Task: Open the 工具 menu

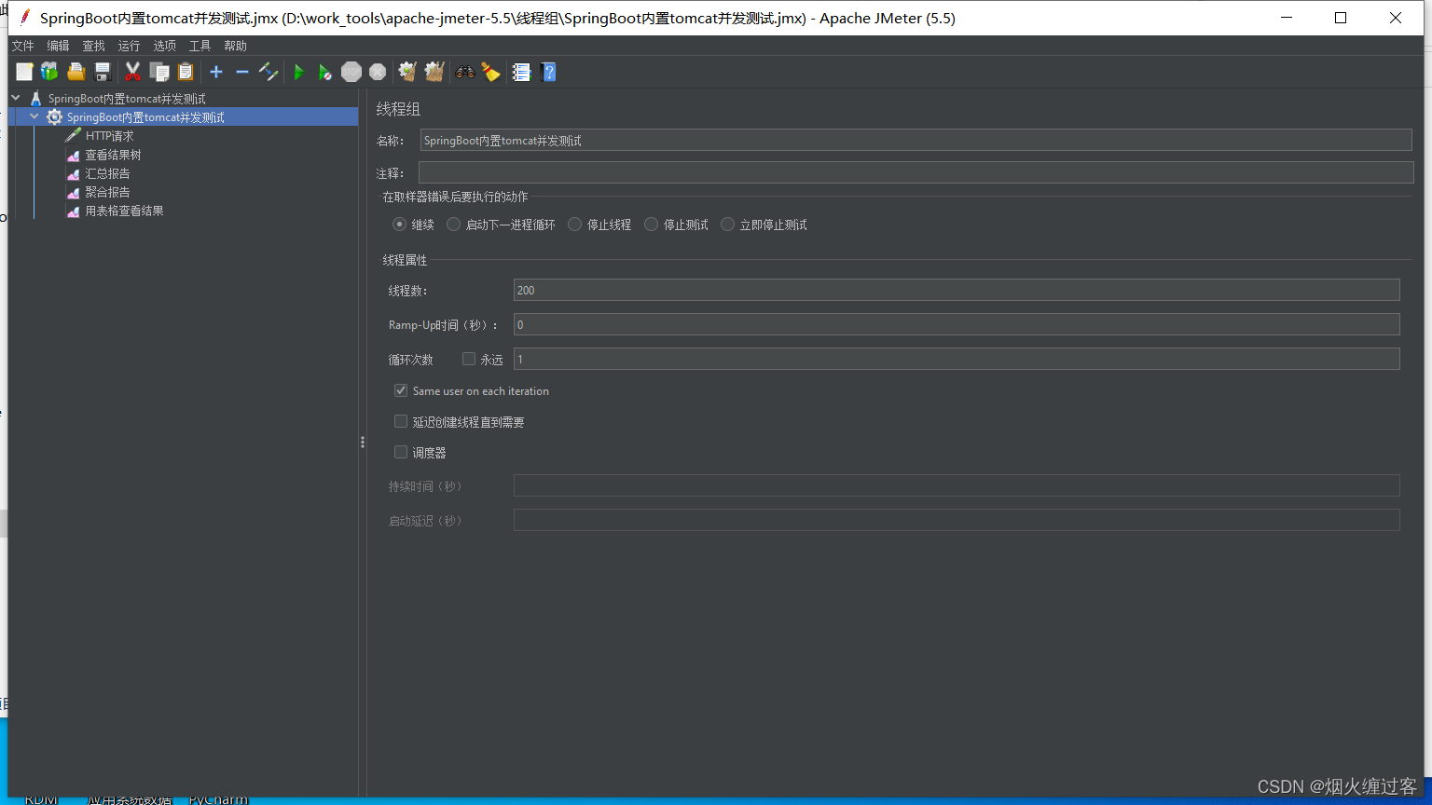Action: pos(200,46)
